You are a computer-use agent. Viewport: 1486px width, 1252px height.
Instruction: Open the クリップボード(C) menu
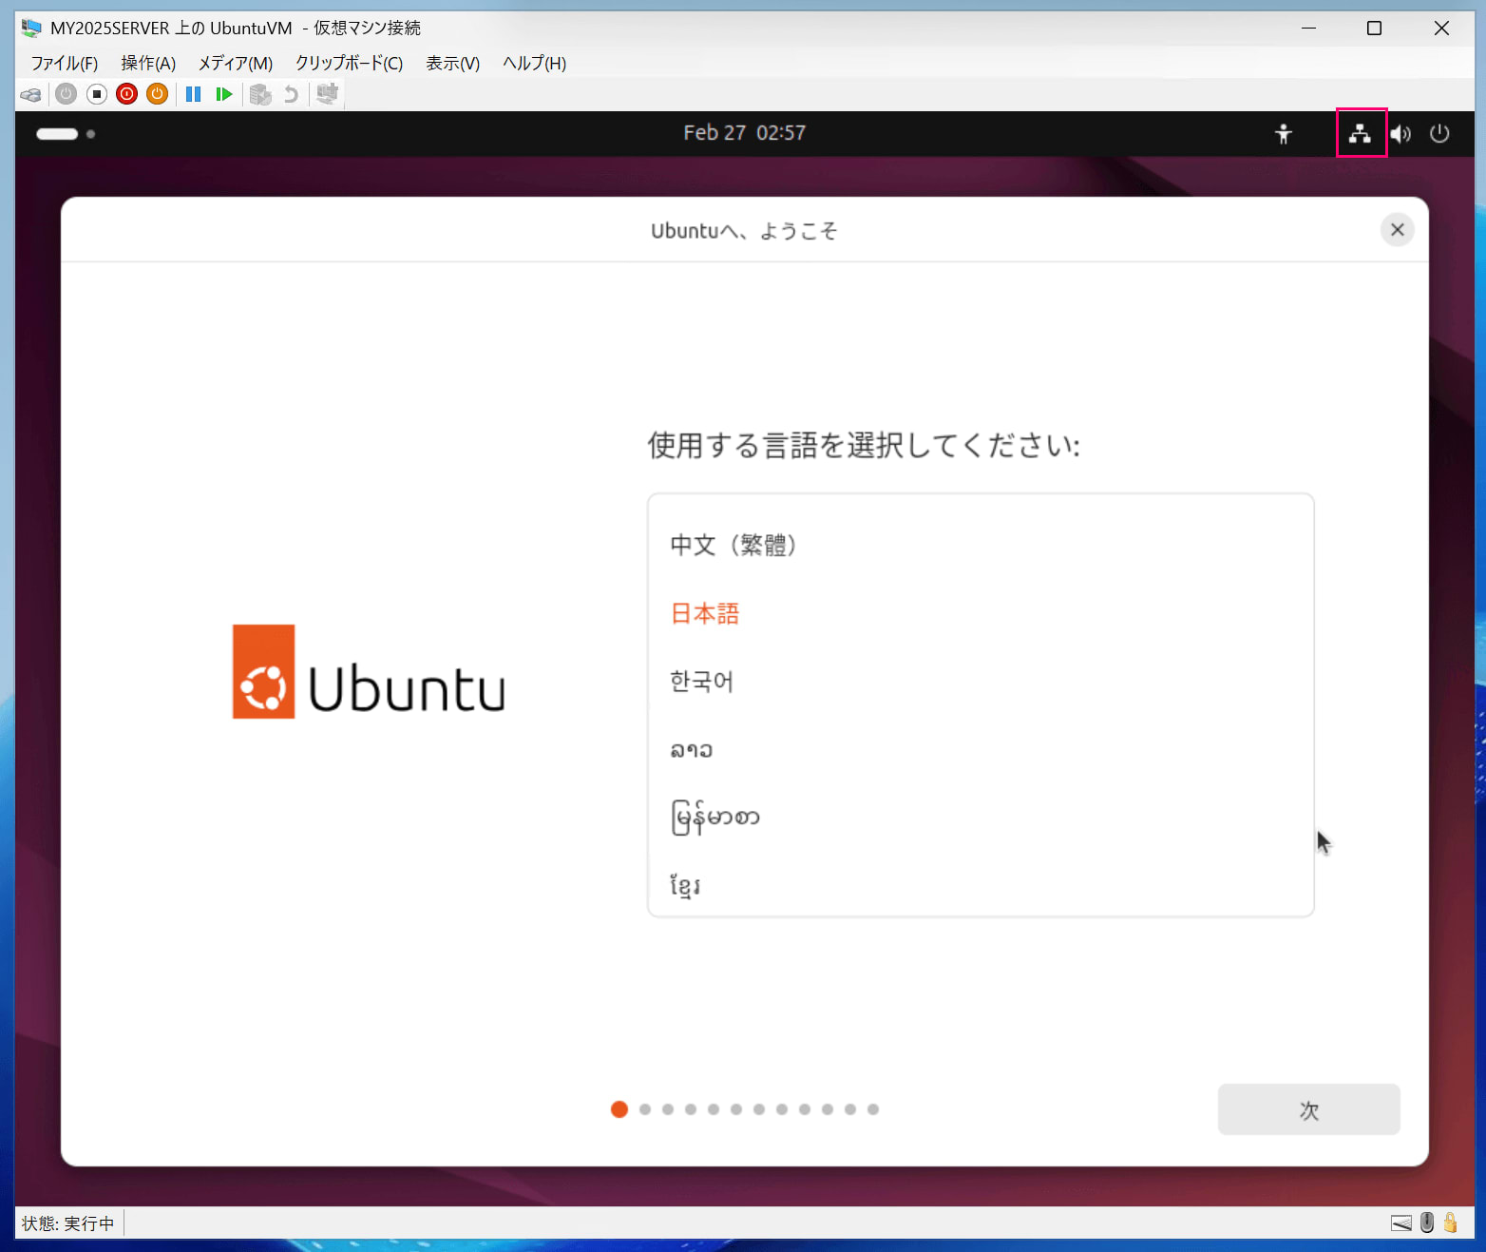coord(349,63)
